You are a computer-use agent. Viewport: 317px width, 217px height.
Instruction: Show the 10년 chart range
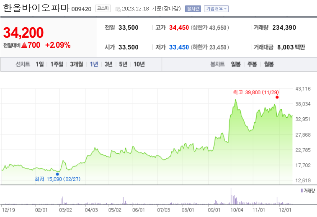[139, 65]
